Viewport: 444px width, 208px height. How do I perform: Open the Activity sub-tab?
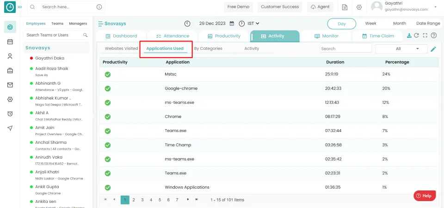(x=252, y=48)
